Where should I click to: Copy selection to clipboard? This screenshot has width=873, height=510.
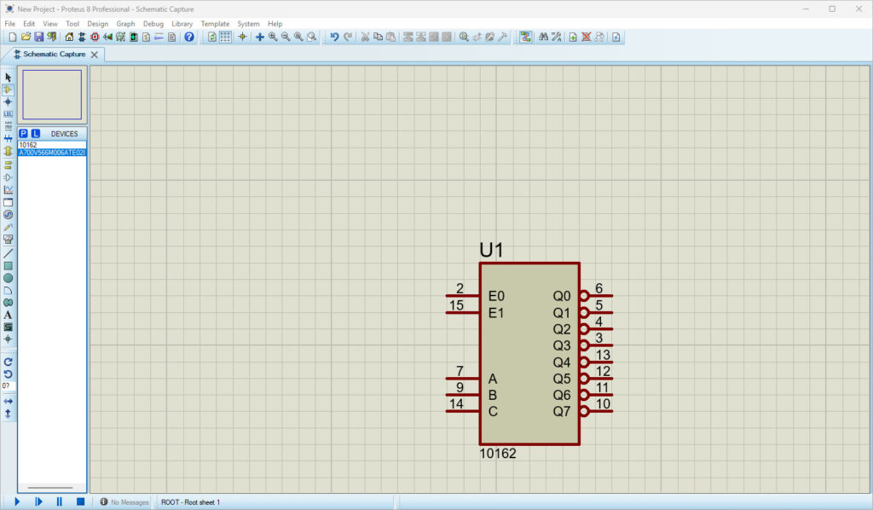378,38
